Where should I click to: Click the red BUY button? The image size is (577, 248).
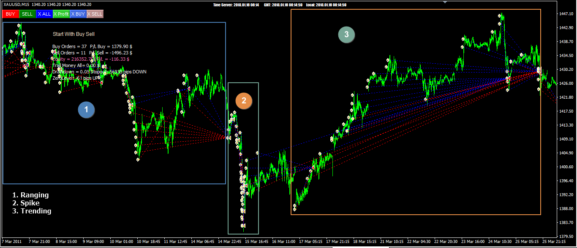point(11,14)
